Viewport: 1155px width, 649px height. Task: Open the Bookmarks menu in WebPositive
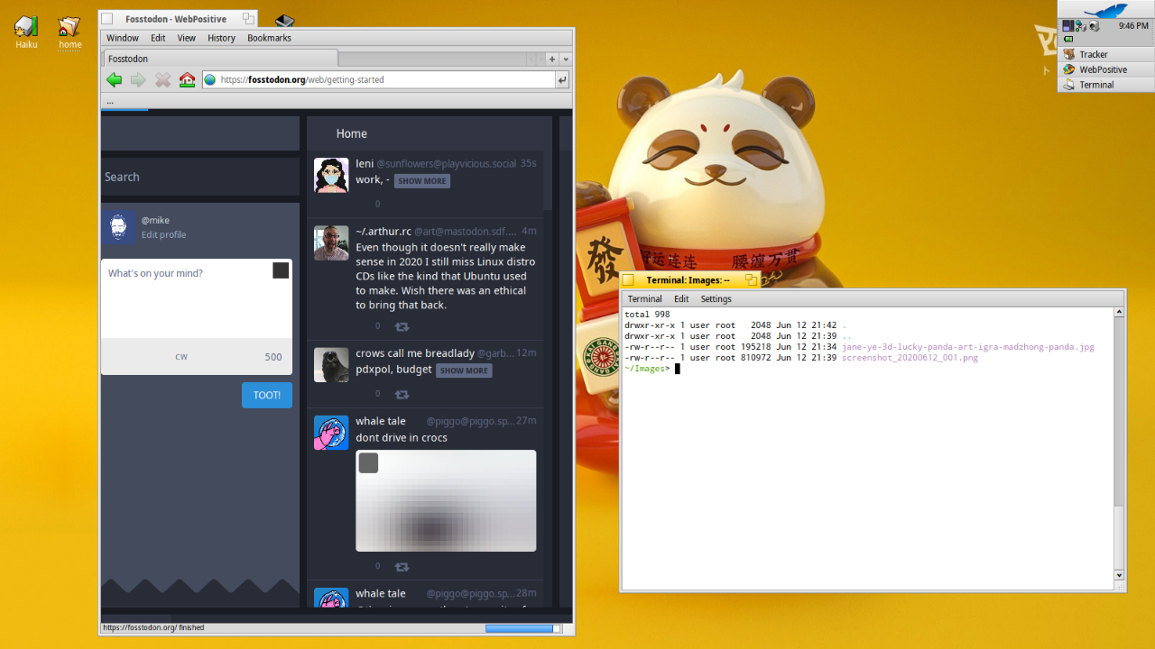click(269, 38)
